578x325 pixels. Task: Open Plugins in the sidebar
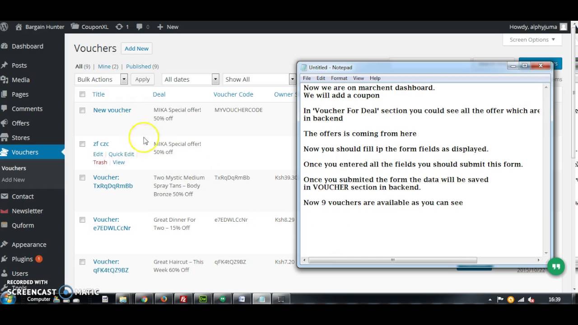22,259
